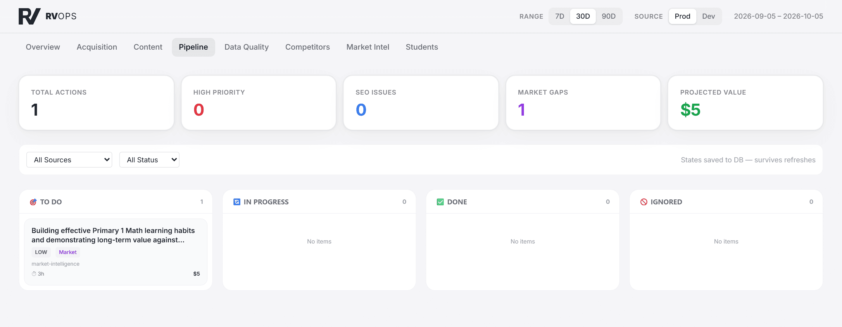Click the RV logo icon
The image size is (842, 327).
point(30,16)
